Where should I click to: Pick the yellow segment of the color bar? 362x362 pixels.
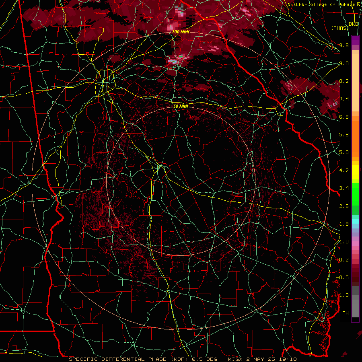[355, 172]
